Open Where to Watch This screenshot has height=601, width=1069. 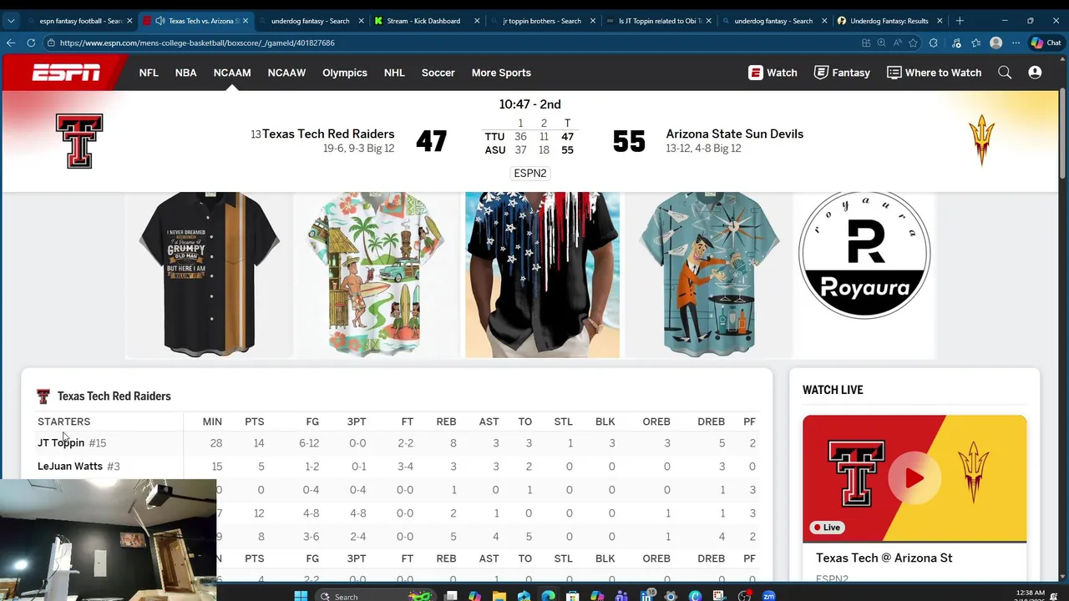[934, 73]
